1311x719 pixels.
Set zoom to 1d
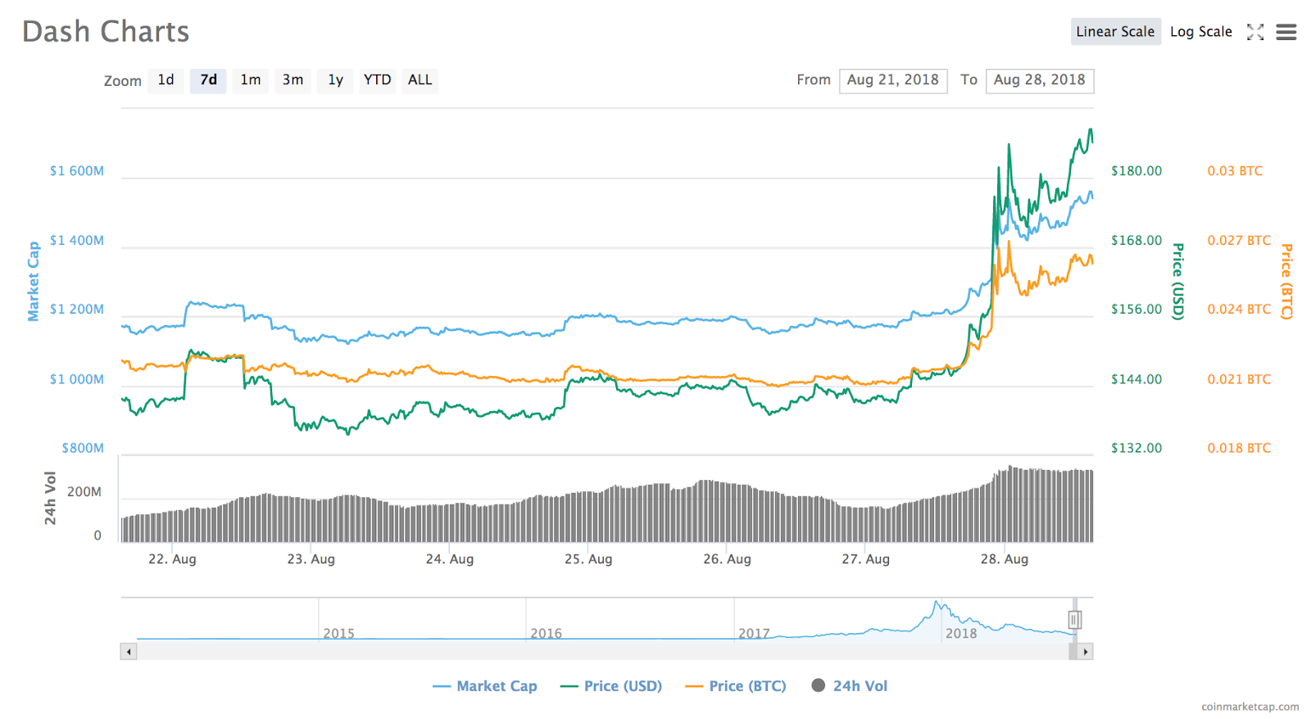166,80
